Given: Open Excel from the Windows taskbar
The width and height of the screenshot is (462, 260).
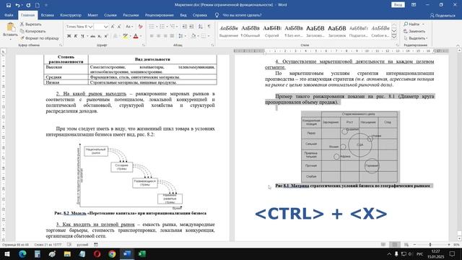Looking at the screenshot, I should [141, 253].
